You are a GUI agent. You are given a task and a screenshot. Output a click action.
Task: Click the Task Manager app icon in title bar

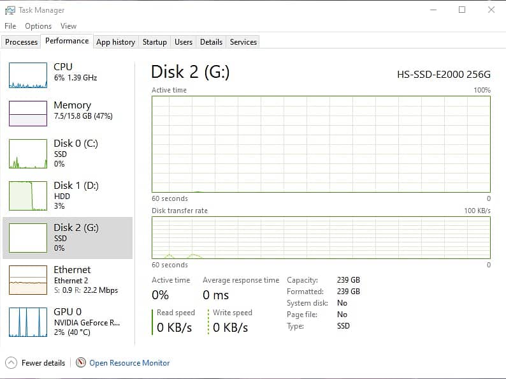click(10, 10)
